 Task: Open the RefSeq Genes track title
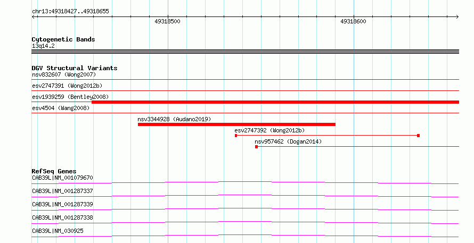54,171
